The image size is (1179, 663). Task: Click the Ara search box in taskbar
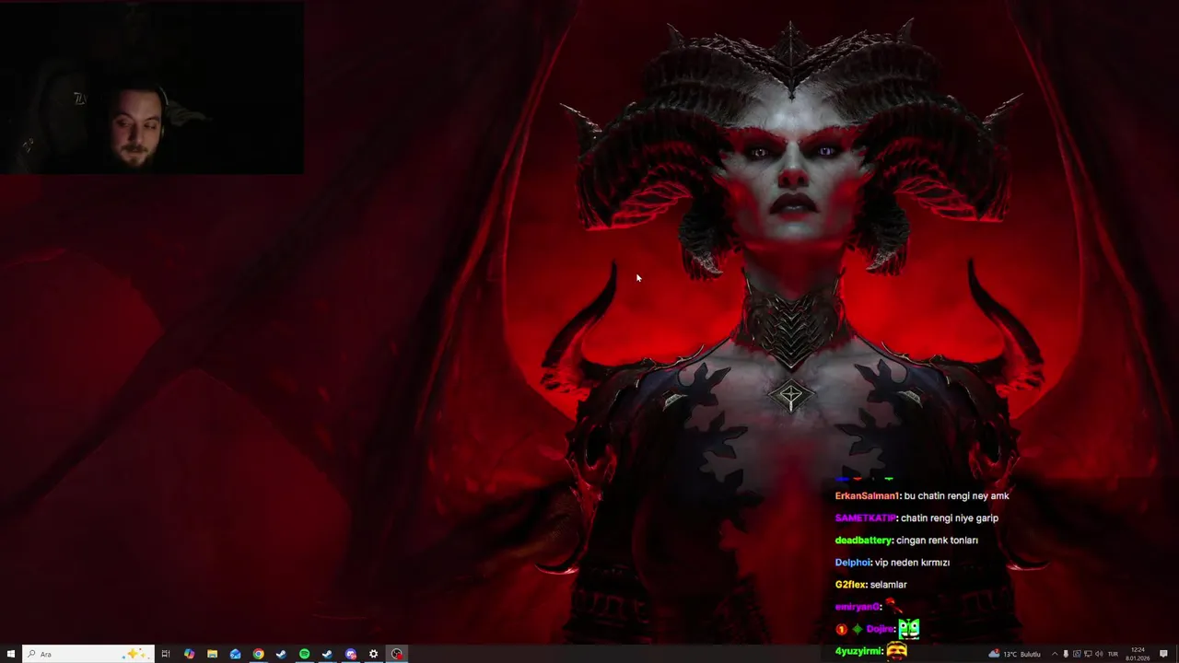[88, 654]
